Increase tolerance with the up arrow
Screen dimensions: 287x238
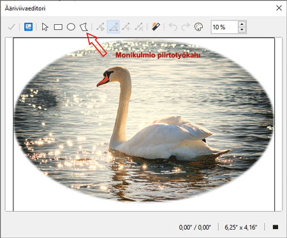242,24
